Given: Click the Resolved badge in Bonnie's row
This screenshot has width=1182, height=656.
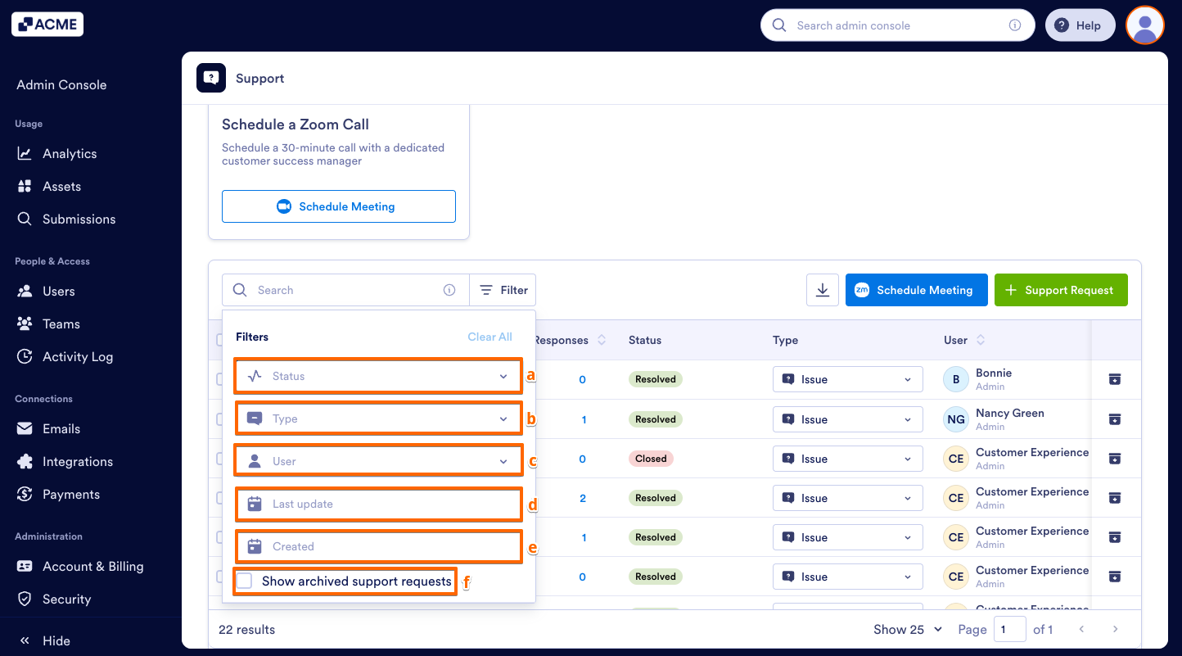Looking at the screenshot, I should [656, 379].
